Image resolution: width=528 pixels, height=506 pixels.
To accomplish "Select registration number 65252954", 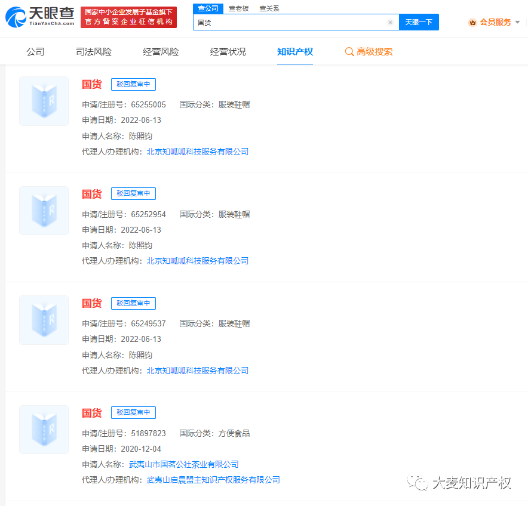I will (x=149, y=214).
